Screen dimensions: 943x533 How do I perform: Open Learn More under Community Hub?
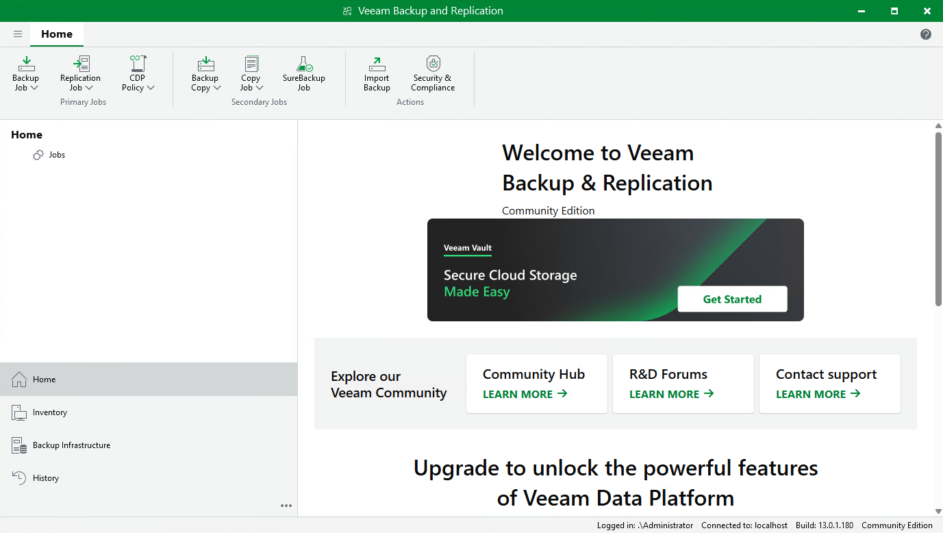(x=523, y=394)
